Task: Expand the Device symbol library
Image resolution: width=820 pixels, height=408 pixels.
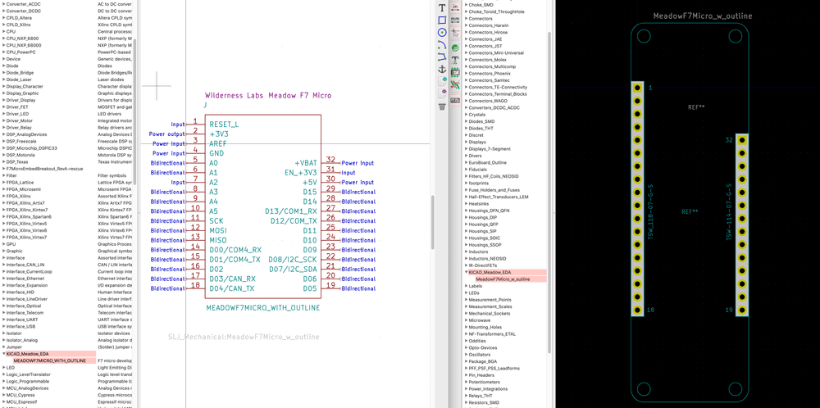Action: [4, 59]
